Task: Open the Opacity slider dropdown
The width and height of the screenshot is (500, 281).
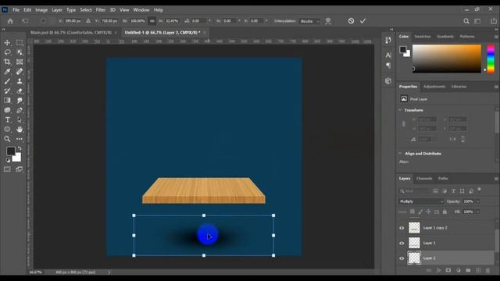Action: 477,201
